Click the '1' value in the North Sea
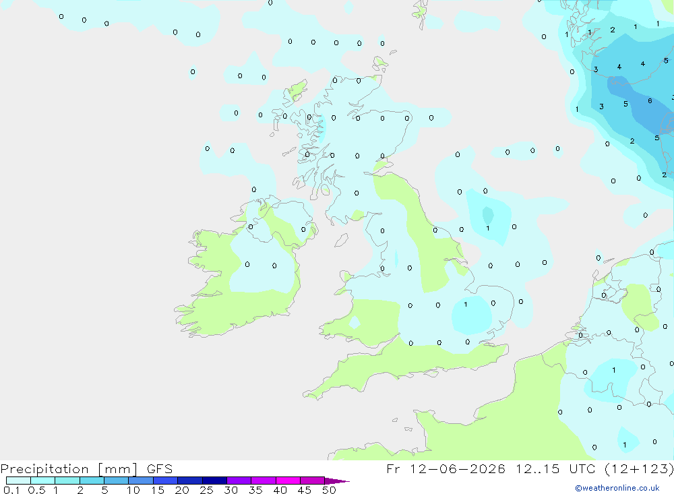 click(487, 228)
